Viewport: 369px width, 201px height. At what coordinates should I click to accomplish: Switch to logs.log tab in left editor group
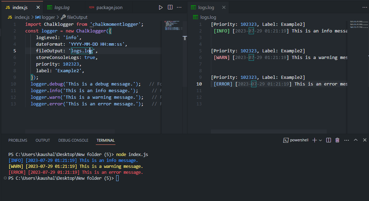(x=62, y=8)
